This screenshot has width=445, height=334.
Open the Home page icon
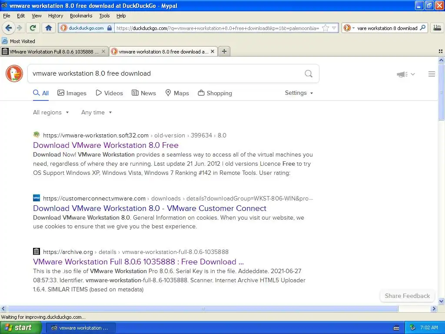click(x=49, y=28)
